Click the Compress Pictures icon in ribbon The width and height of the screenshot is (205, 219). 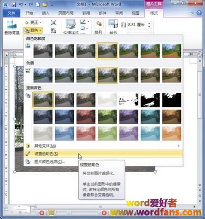[x=53, y=22]
